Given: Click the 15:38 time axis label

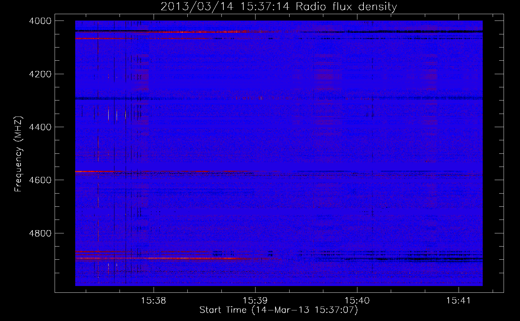Looking at the screenshot, I should point(154,300).
